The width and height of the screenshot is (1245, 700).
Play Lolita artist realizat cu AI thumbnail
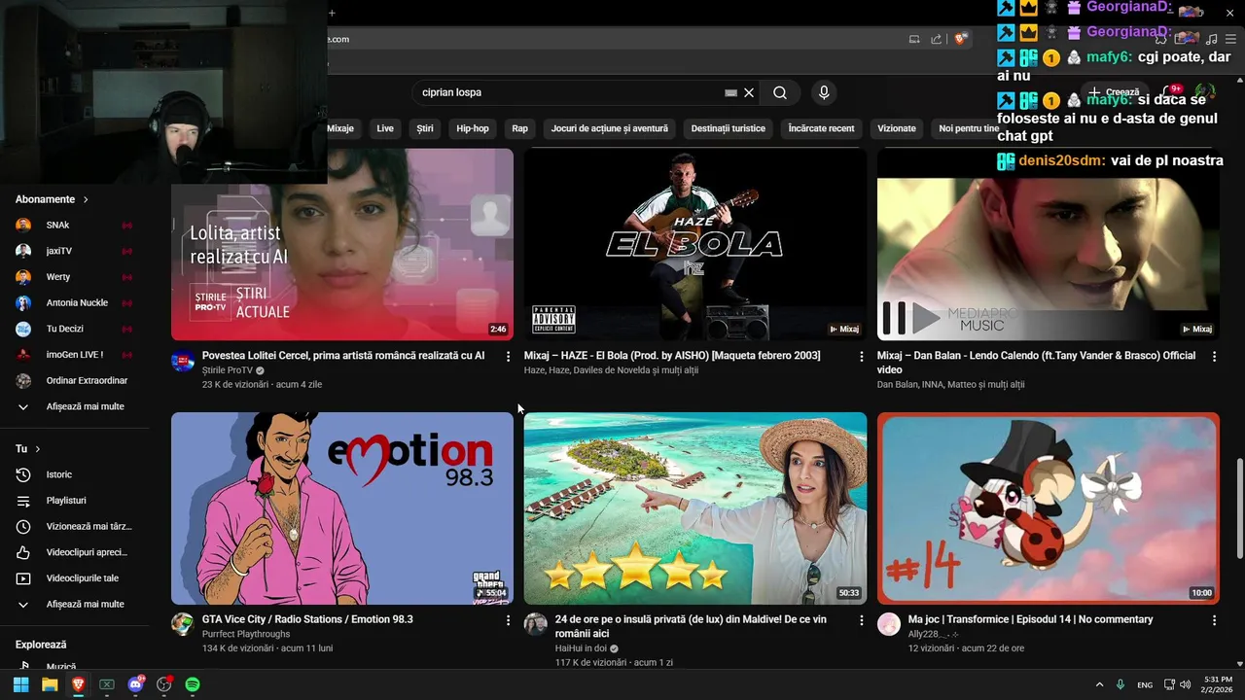(x=342, y=244)
